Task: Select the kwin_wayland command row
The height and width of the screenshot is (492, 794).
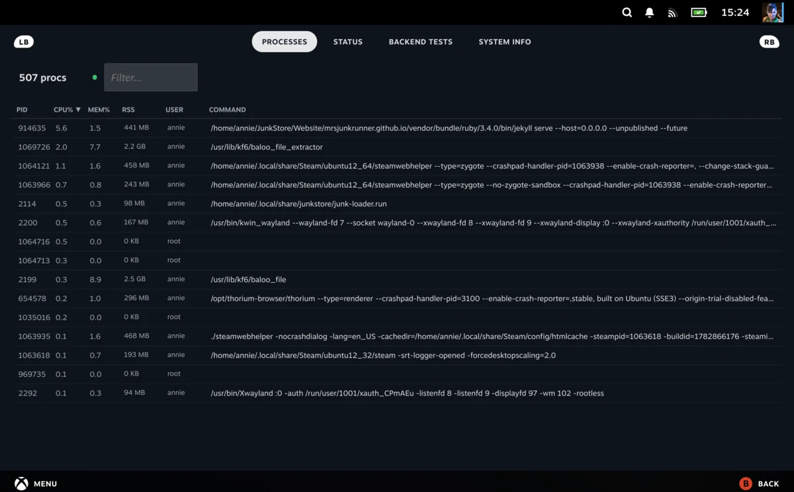Action: point(396,223)
